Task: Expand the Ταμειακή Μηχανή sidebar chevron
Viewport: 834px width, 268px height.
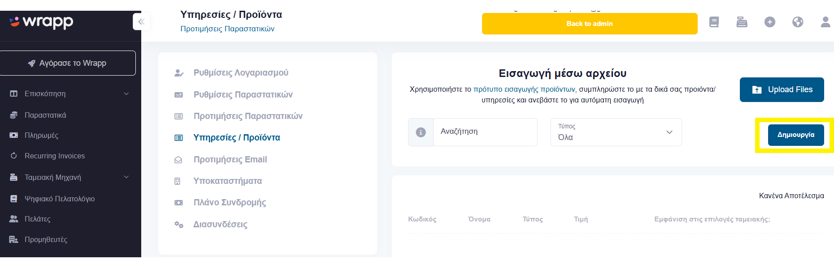Action: click(126, 177)
